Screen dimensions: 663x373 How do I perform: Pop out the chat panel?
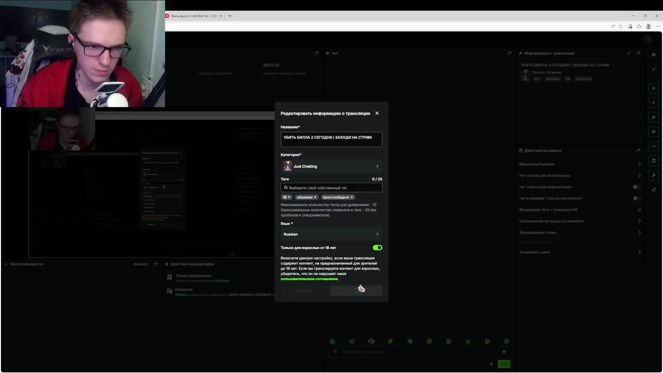510,53
